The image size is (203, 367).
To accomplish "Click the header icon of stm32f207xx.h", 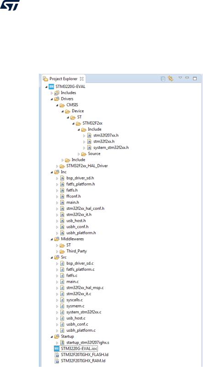I will (89, 135).
